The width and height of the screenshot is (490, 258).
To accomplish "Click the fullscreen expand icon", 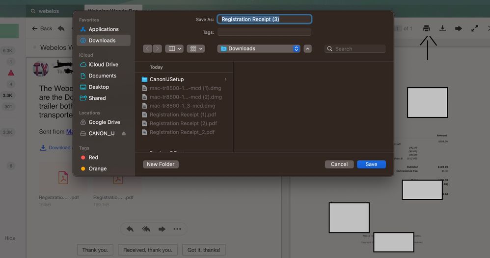I will (x=475, y=29).
